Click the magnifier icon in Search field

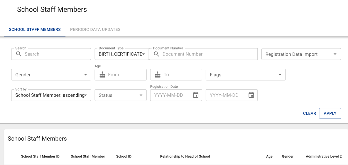(x=19, y=54)
